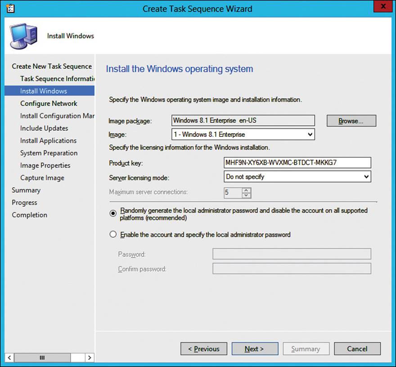Open the Server licensing mode dropdown
This screenshot has height=367, width=396.
point(366,177)
